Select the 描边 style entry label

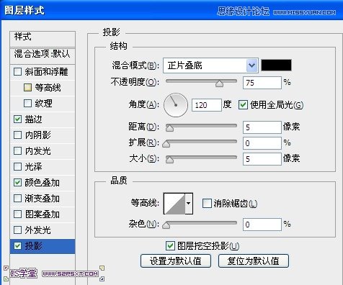click(x=33, y=119)
